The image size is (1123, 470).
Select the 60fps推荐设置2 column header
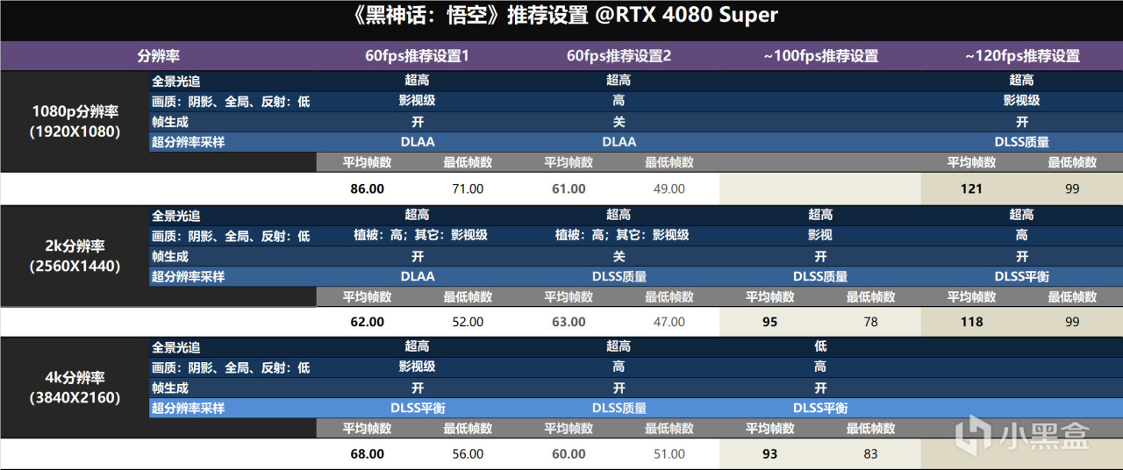(619, 56)
